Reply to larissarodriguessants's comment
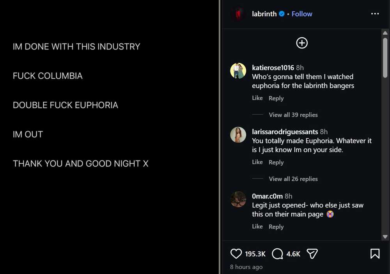 coord(276,162)
